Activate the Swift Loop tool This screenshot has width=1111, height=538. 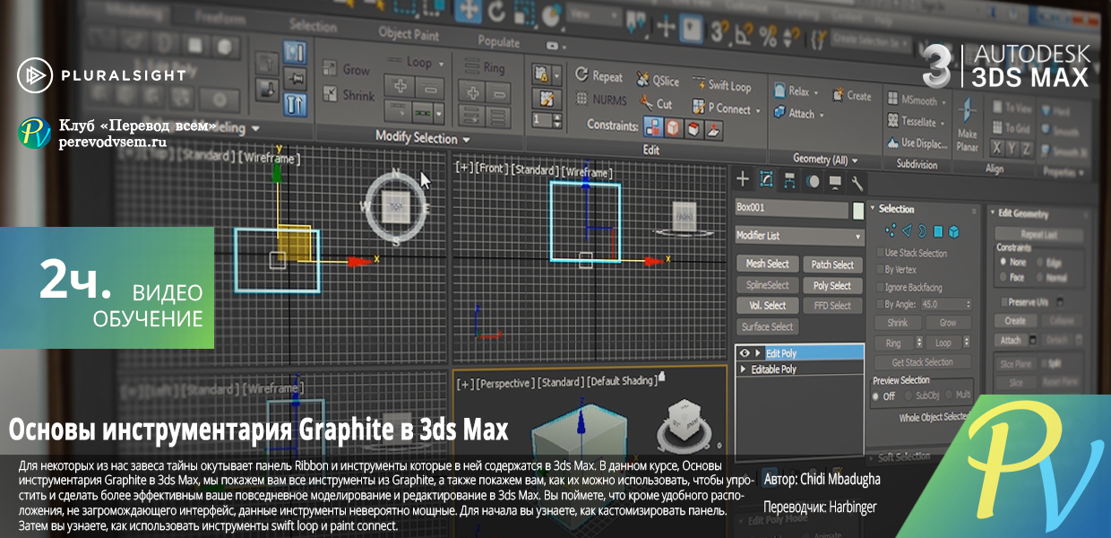click(x=721, y=86)
